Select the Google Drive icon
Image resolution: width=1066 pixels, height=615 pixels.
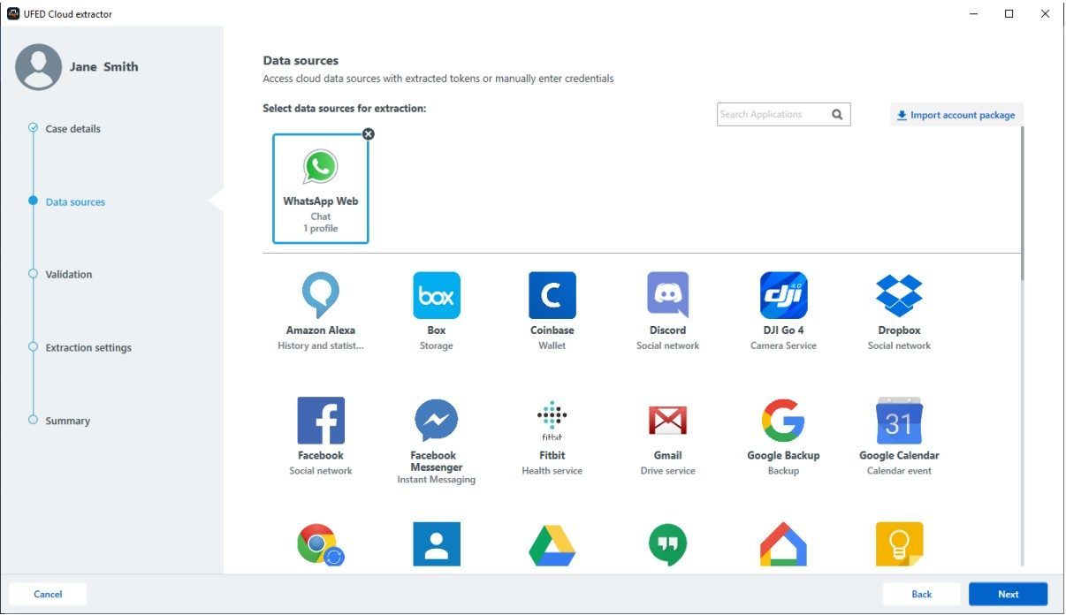[552, 545]
